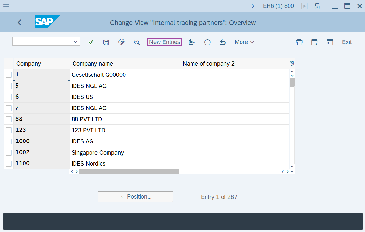The image size is (365, 232).
Task: Open the Print function
Action: (299, 42)
